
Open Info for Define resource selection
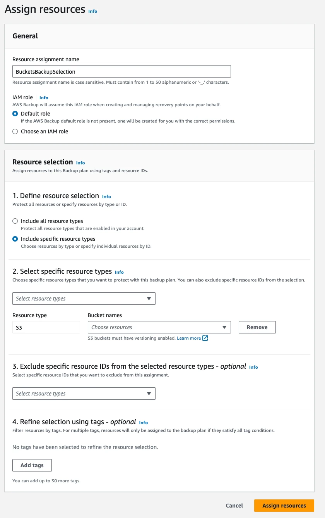click(106, 197)
